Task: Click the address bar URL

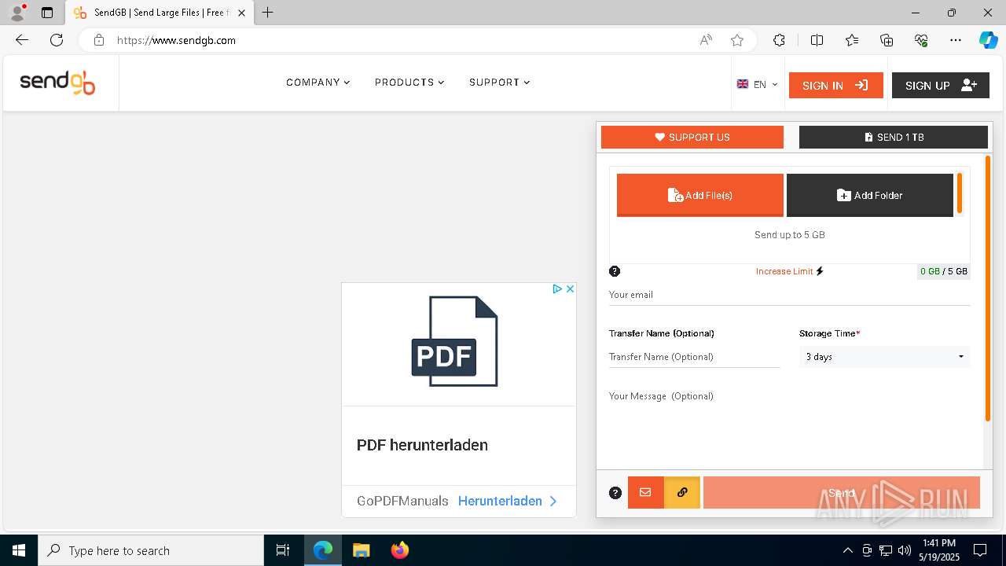Action: 176,40
